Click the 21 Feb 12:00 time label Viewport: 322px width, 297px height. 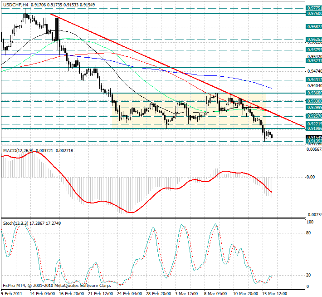coord(101,293)
